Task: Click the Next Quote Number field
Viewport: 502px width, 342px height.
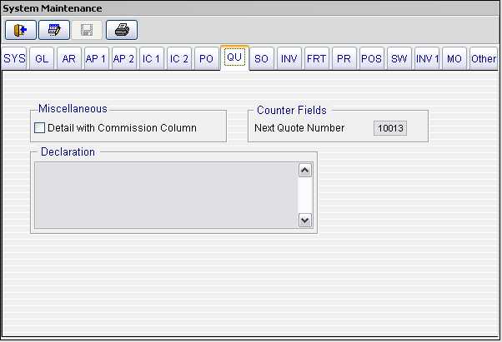Action: click(390, 128)
